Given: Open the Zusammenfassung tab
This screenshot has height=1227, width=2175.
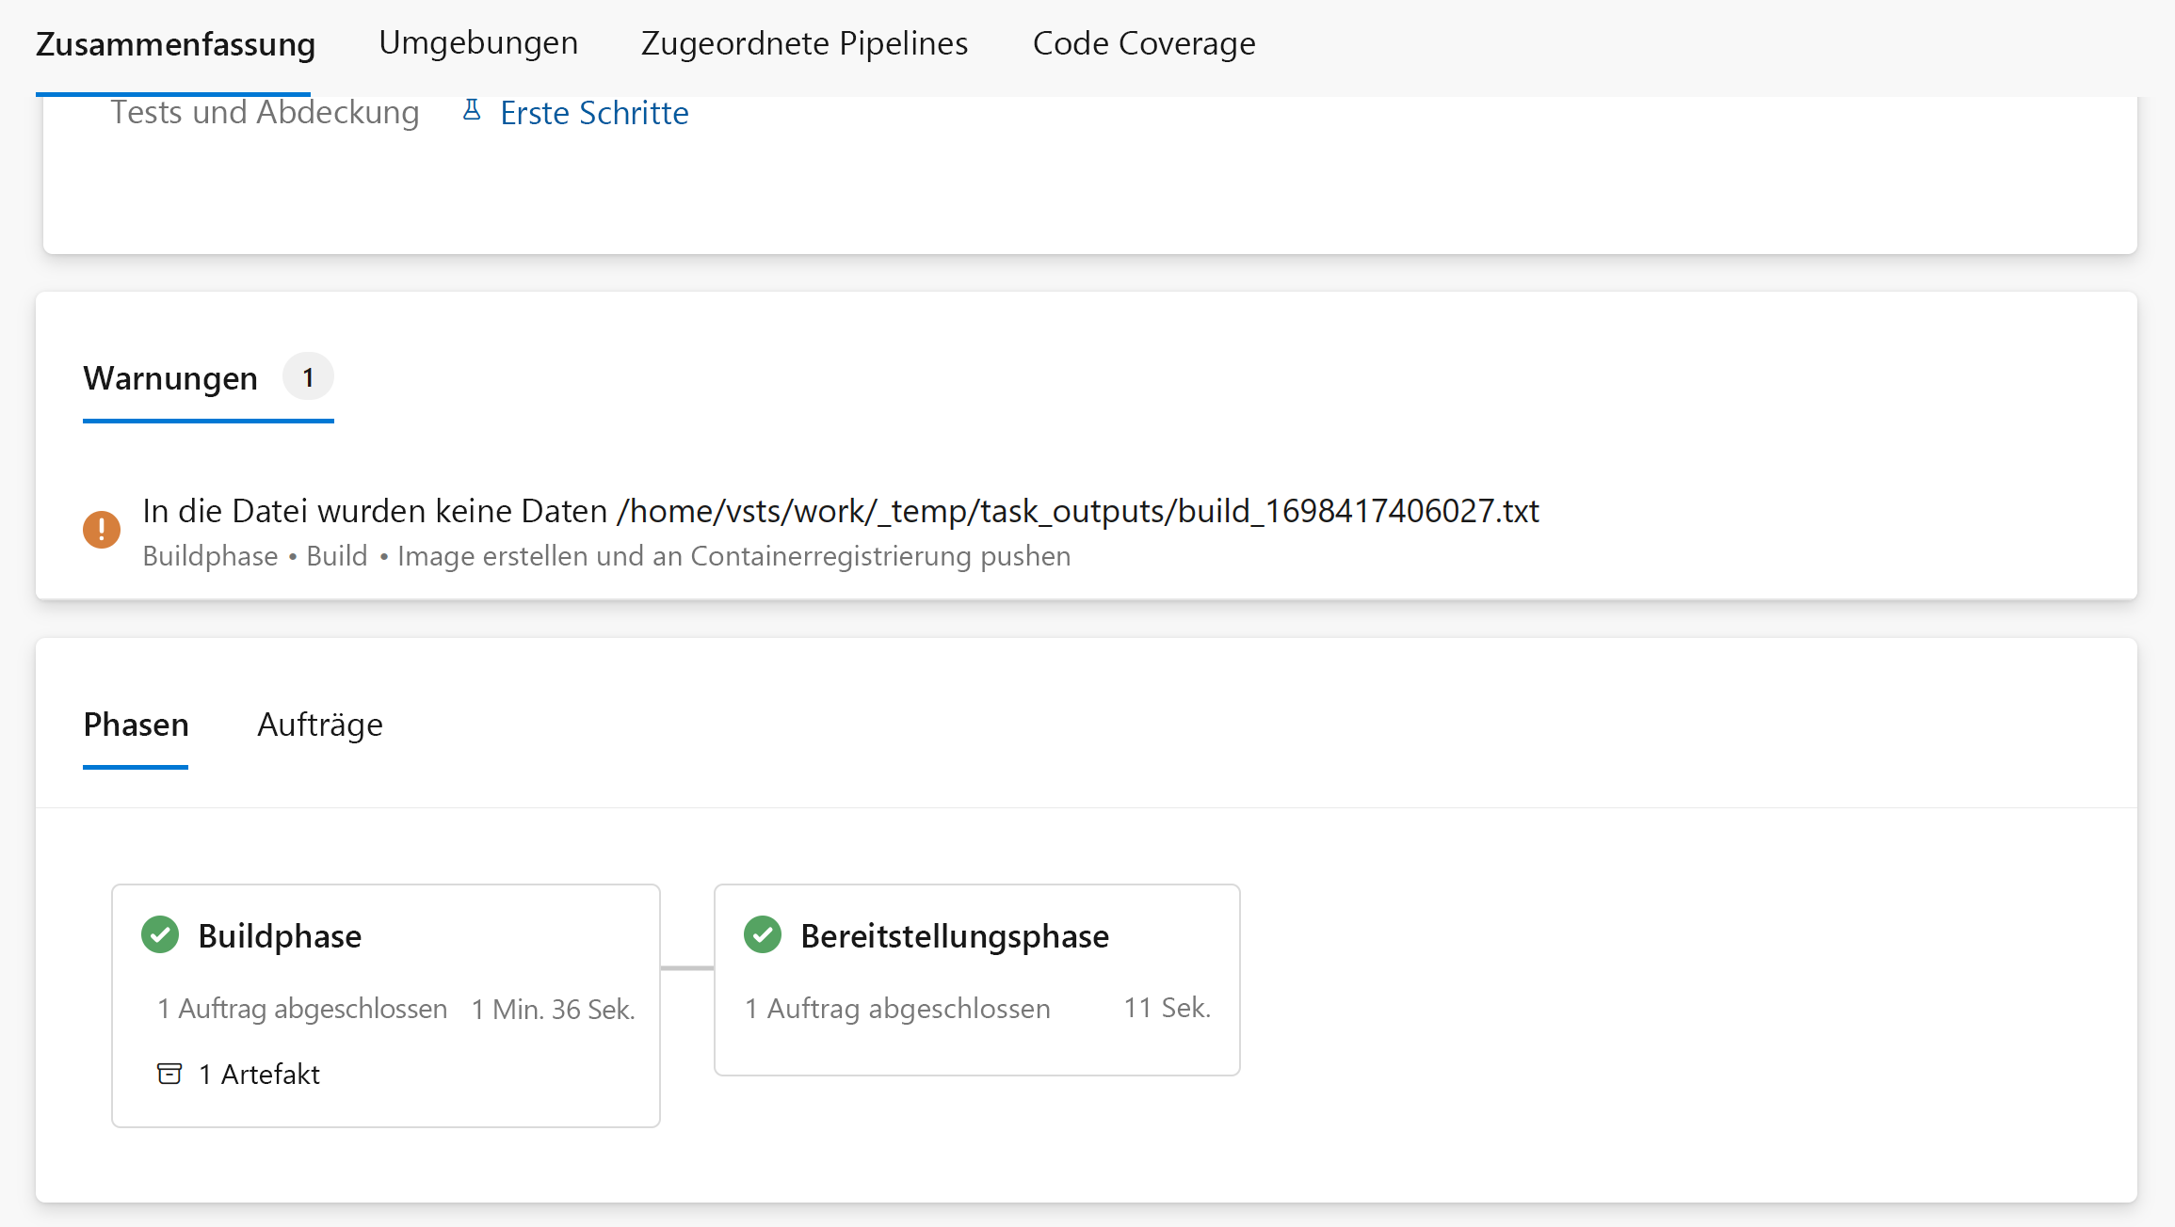Looking at the screenshot, I should 175,44.
